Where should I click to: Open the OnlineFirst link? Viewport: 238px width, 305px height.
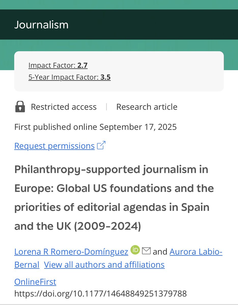pos(35,282)
